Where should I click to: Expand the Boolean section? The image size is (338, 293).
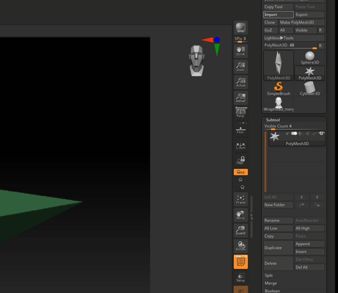(272, 291)
